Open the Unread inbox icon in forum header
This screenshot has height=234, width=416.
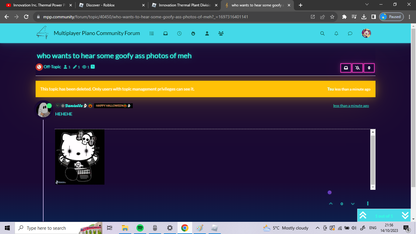click(165, 34)
